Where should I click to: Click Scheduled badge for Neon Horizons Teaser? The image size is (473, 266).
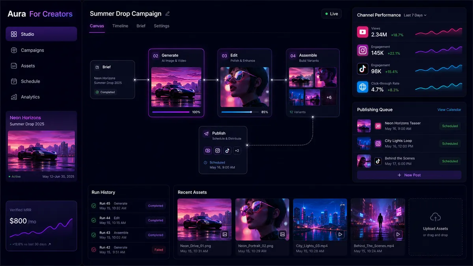(x=450, y=126)
